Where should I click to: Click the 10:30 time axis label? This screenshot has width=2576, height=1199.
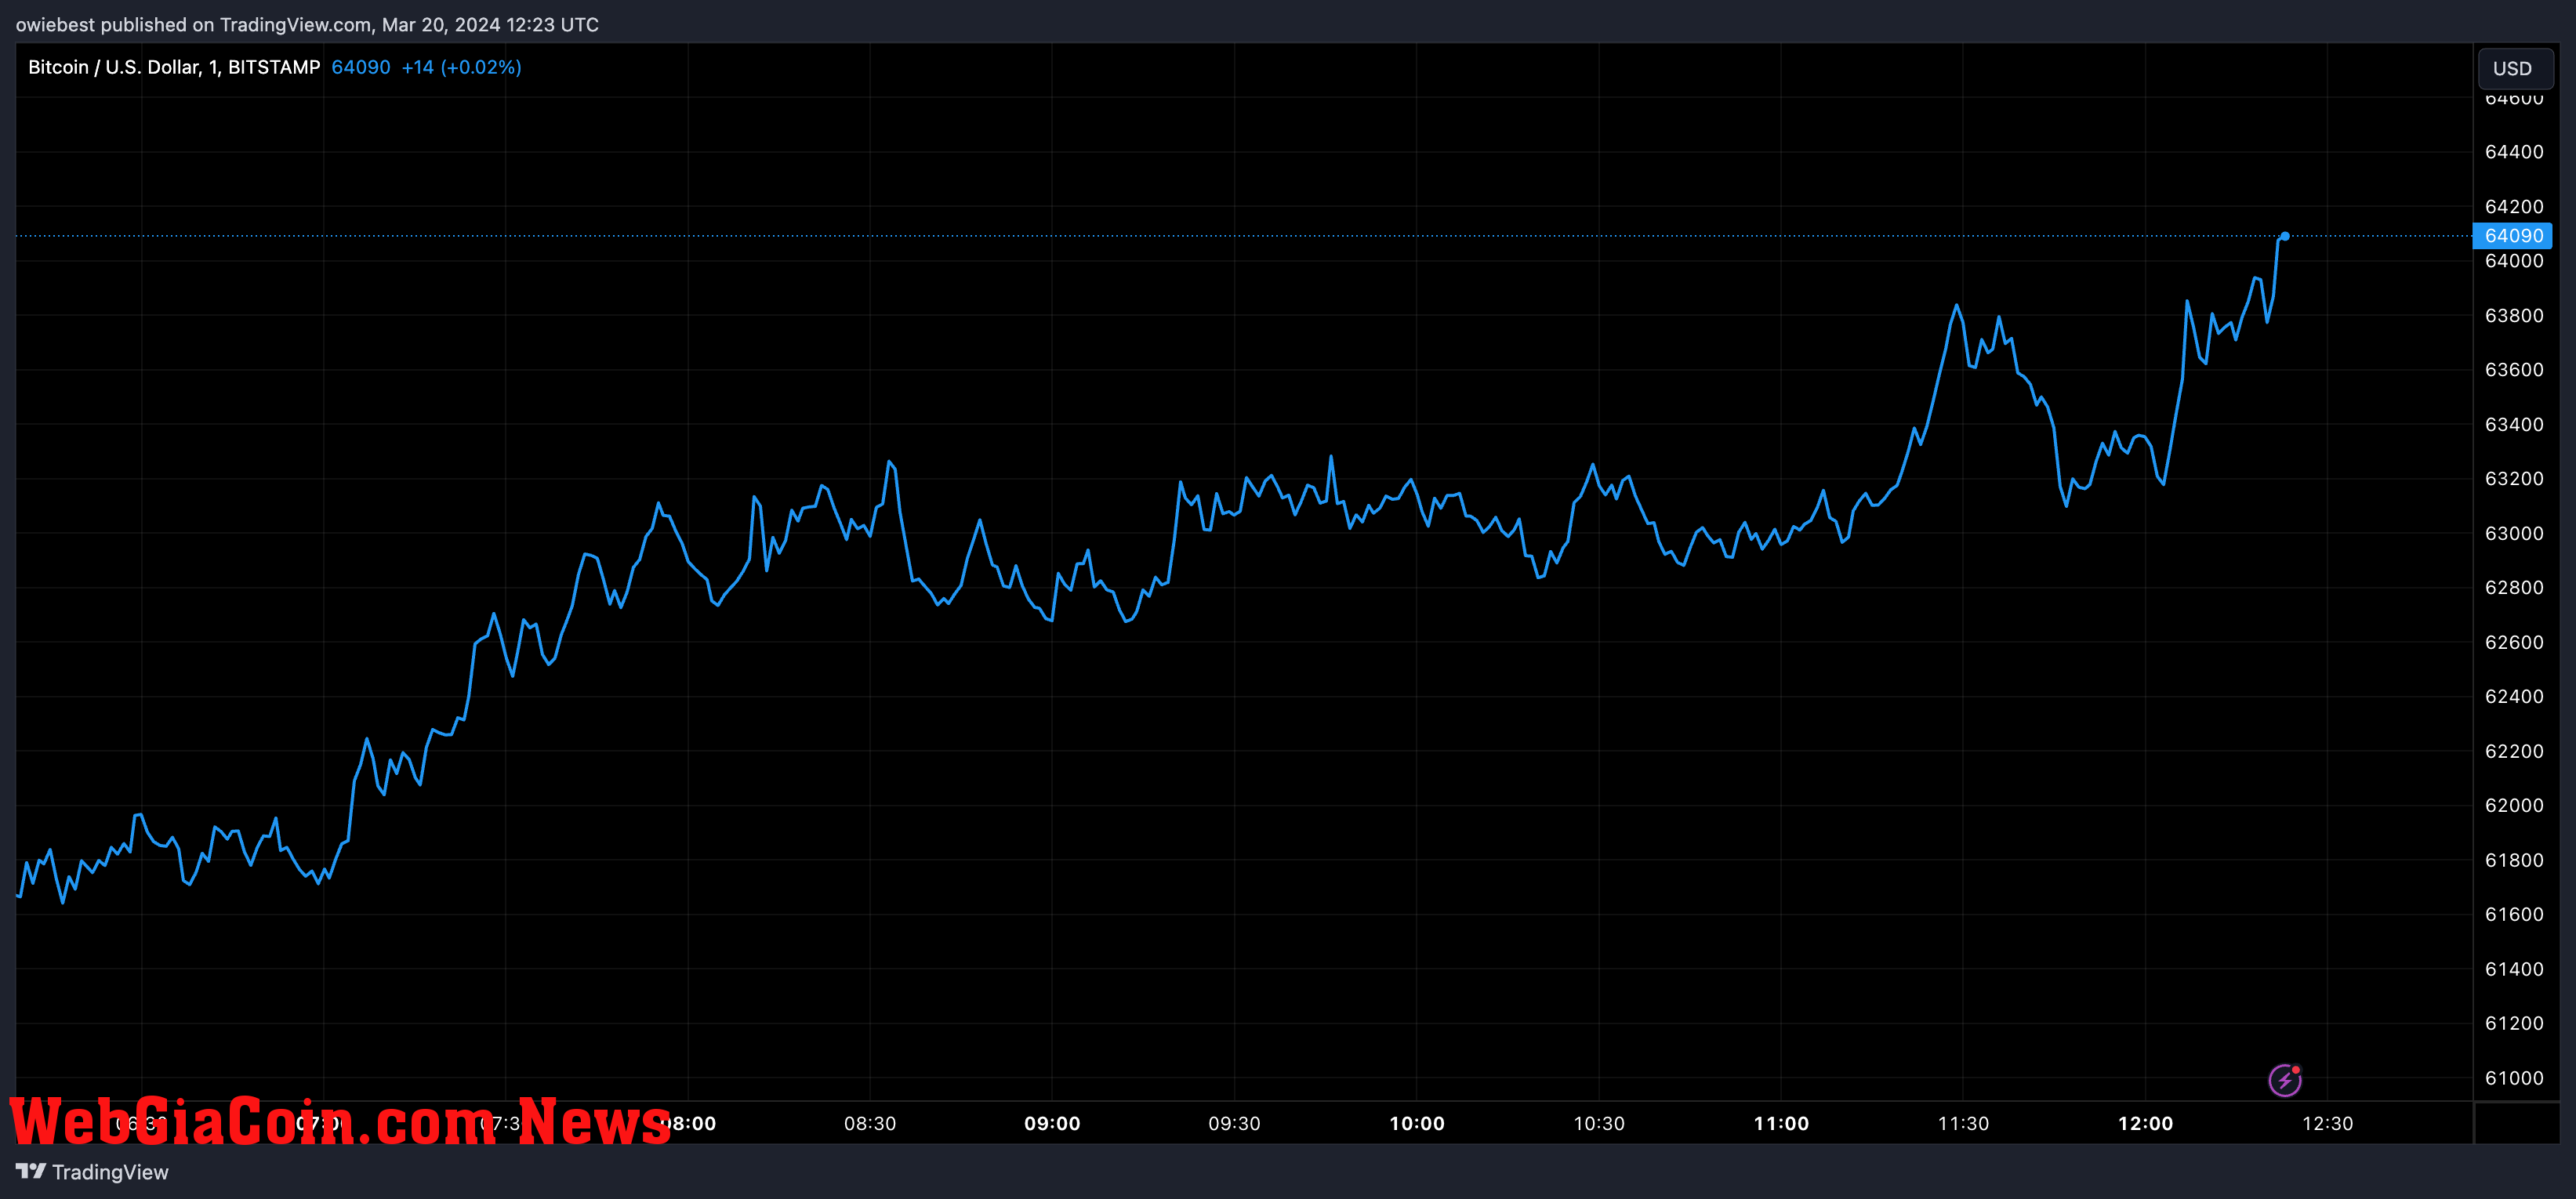pyautogui.click(x=1599, y=1123)
